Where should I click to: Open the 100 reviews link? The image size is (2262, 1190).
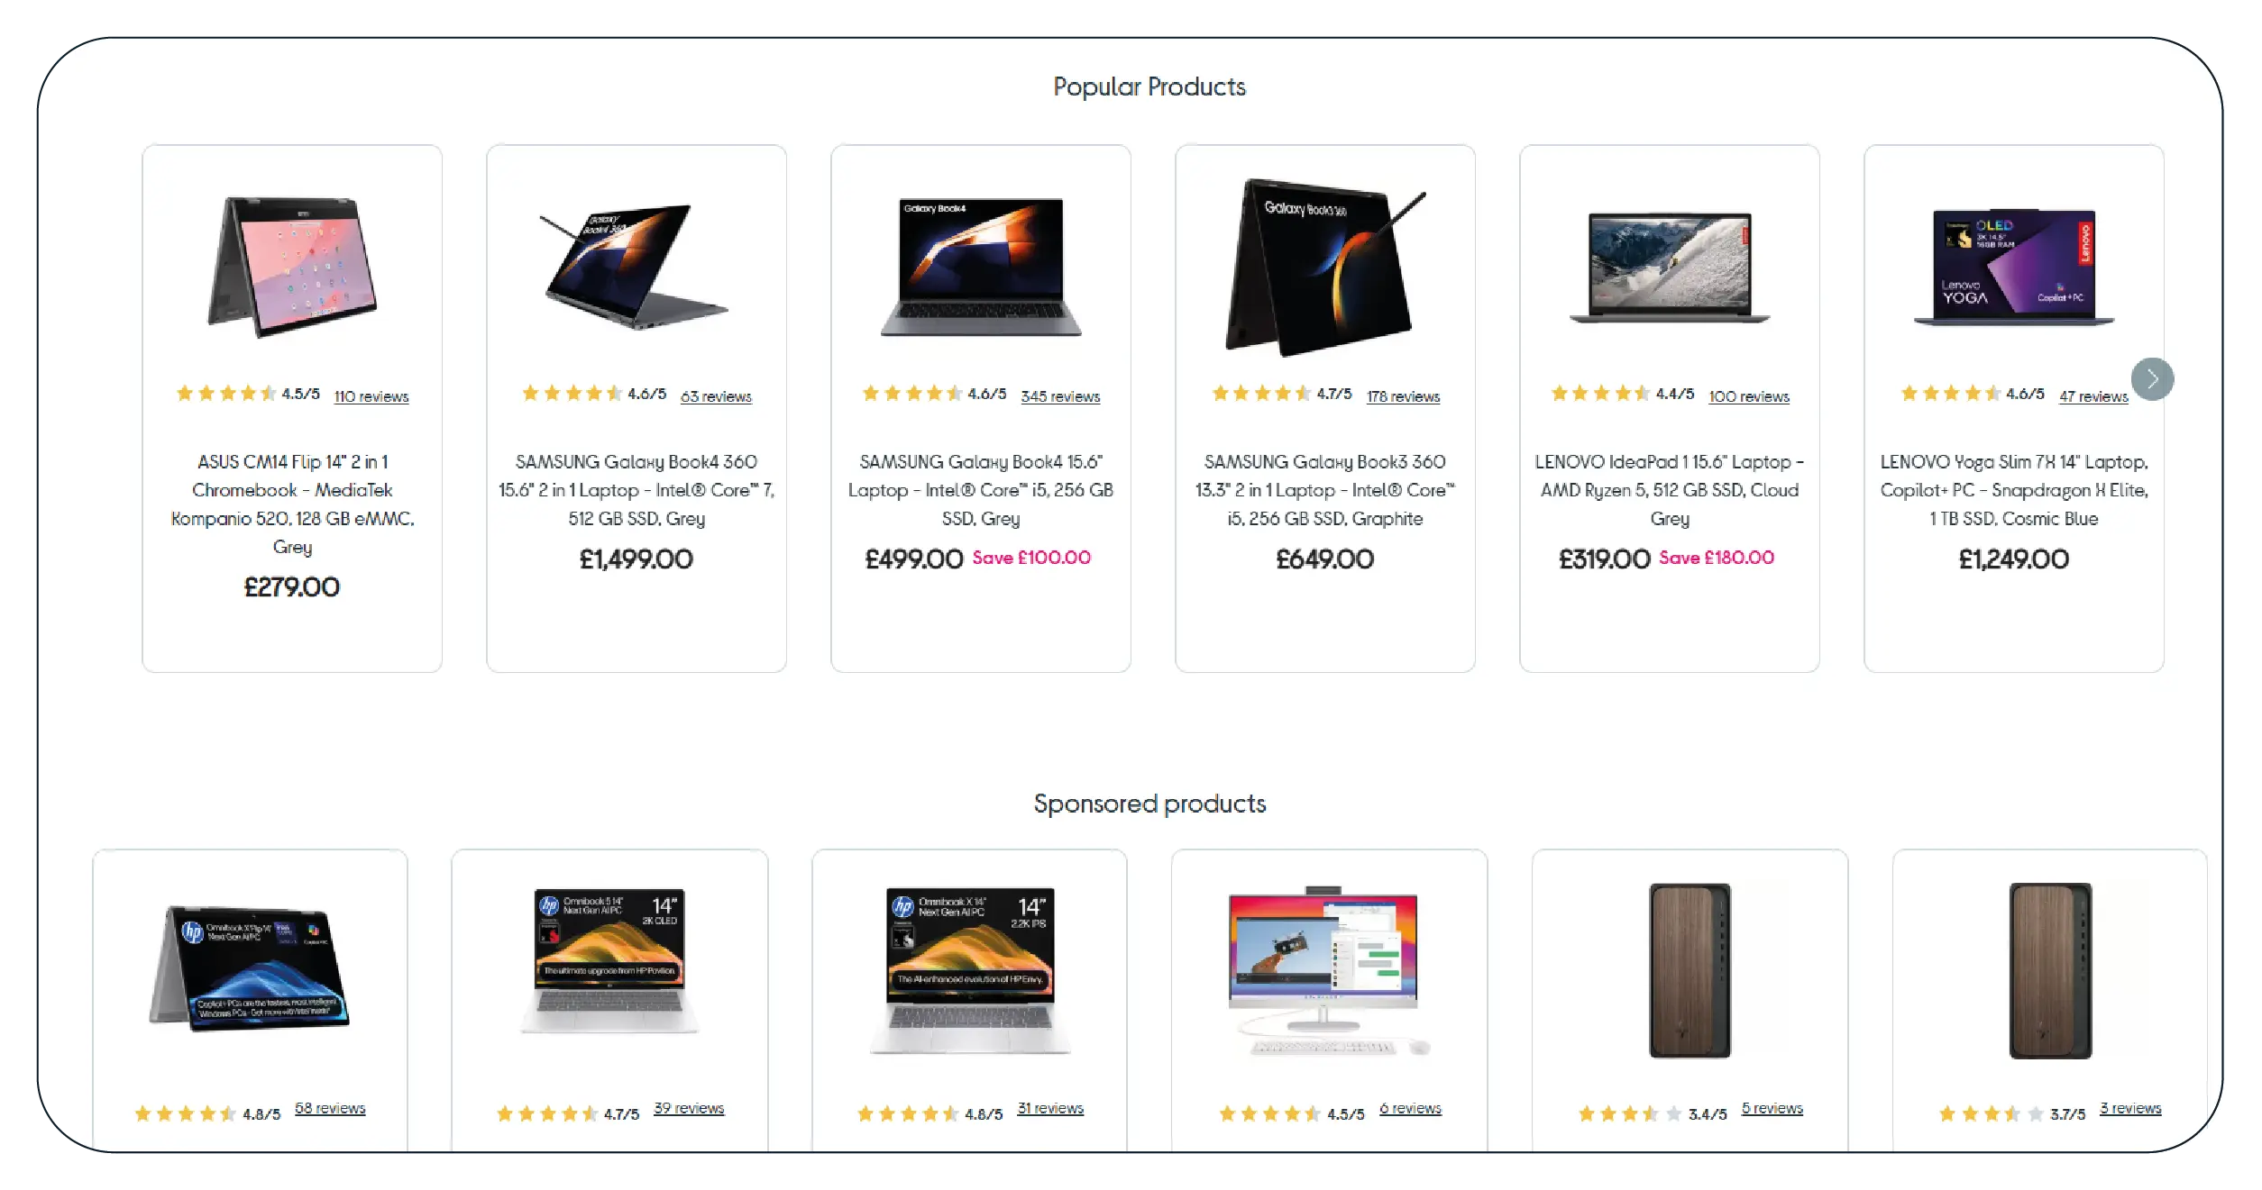(x=1749, y=396)
